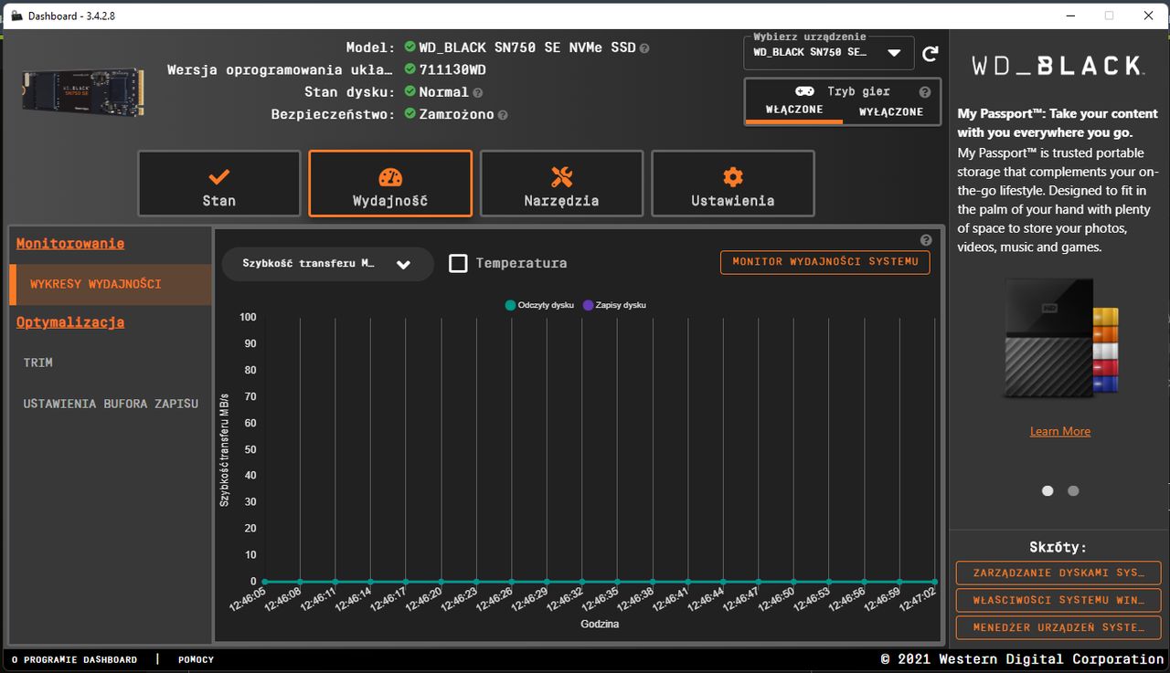
Task: Click the Optymalizacja section heading
Action: (70, 322)
